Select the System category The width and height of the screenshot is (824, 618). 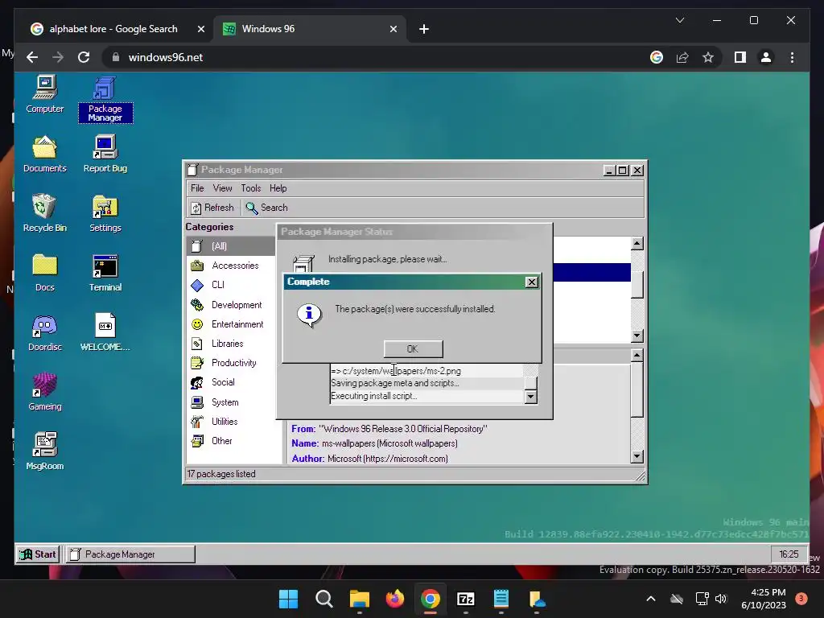tap(231, 402)
